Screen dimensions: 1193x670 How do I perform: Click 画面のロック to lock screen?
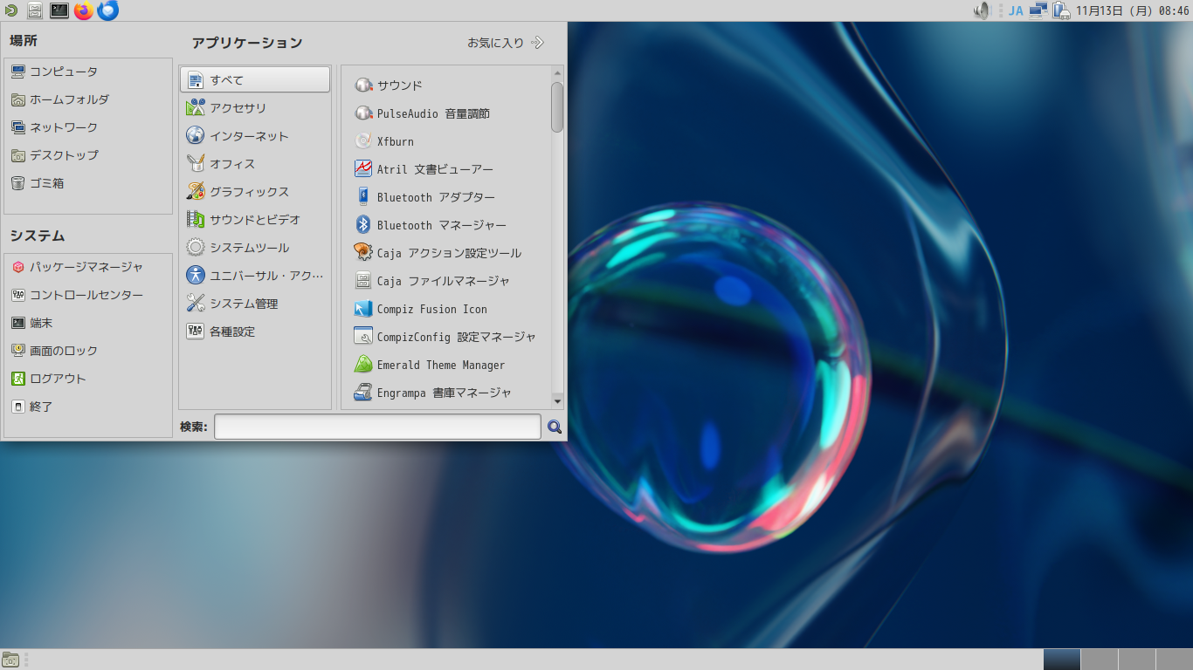coord(88,351)
